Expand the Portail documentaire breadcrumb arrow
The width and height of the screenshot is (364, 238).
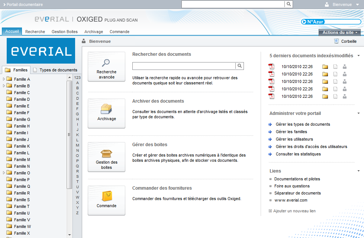pos(4,4)
